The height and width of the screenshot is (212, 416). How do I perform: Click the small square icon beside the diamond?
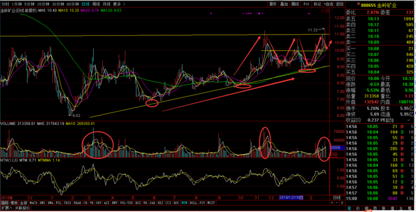click(328, 11)
